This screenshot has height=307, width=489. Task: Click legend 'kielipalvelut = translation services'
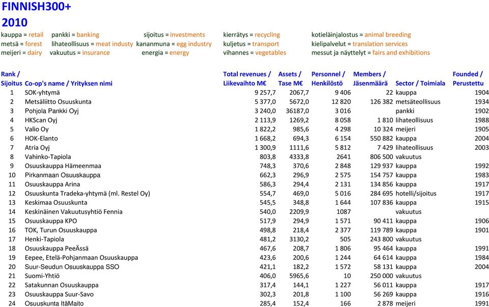[x=360, y=44]
